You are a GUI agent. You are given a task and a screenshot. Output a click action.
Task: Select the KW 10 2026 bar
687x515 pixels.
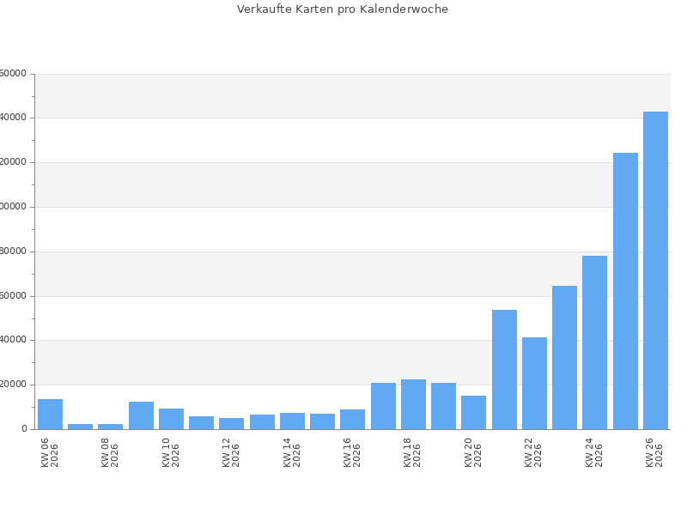[x=171, y=419]
